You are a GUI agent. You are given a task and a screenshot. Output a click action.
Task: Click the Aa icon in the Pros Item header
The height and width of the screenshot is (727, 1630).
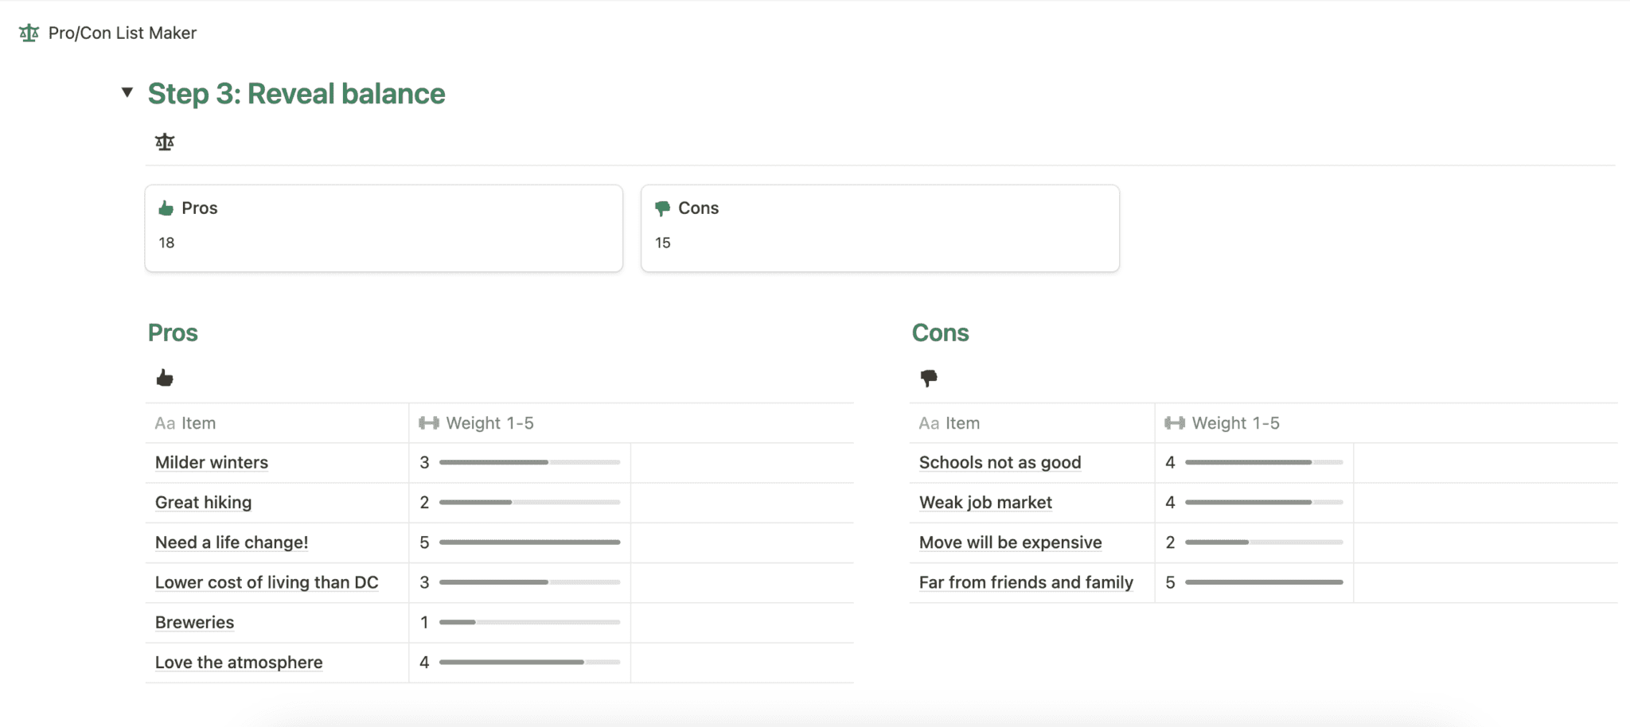[x=164, y=422]
